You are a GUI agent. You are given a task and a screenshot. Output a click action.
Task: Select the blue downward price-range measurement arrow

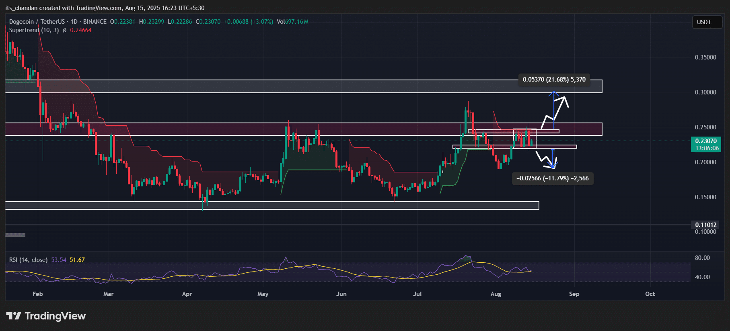tap(553, 159)
